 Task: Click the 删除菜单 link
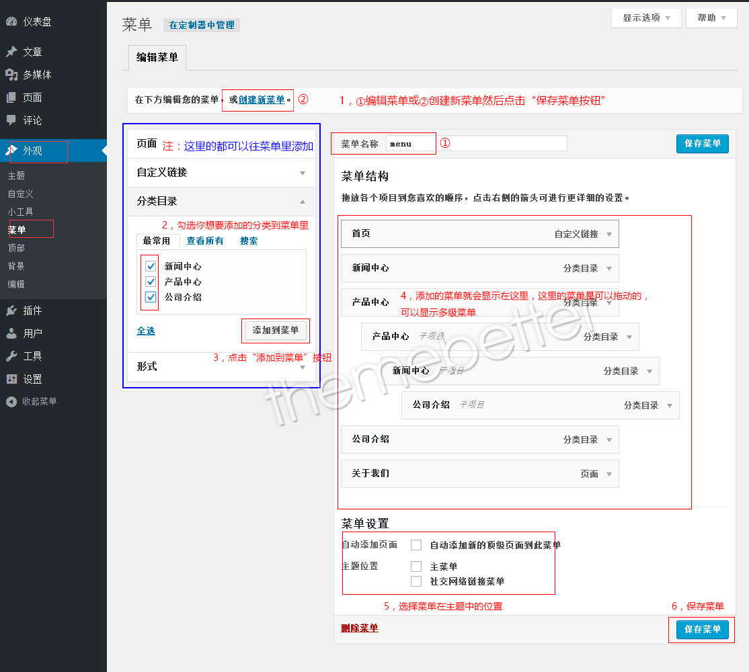(x=359, y=628)
